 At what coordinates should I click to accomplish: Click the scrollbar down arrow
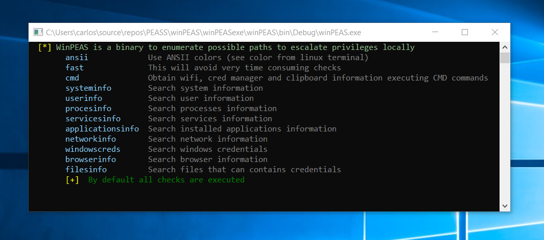coord(505,206)
